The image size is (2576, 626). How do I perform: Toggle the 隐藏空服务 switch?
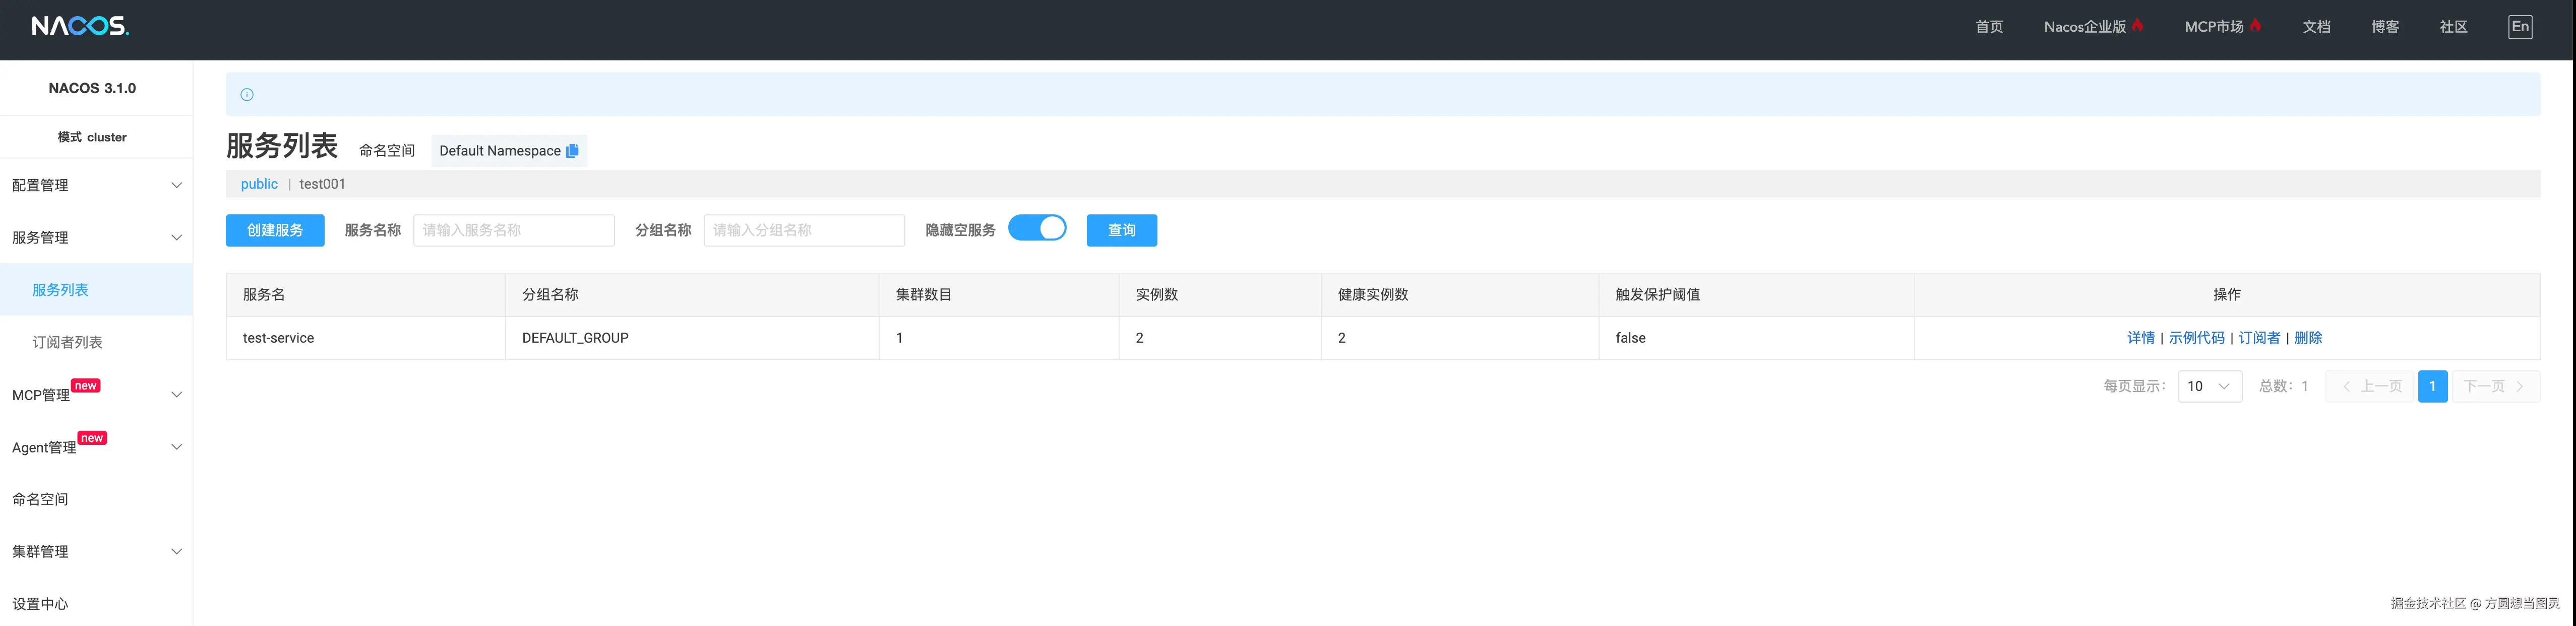coord(1036,228)
